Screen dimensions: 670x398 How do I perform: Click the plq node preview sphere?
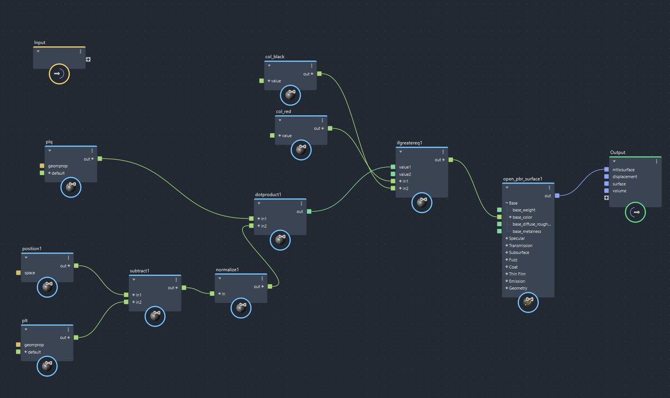click(x=71, y=188)
